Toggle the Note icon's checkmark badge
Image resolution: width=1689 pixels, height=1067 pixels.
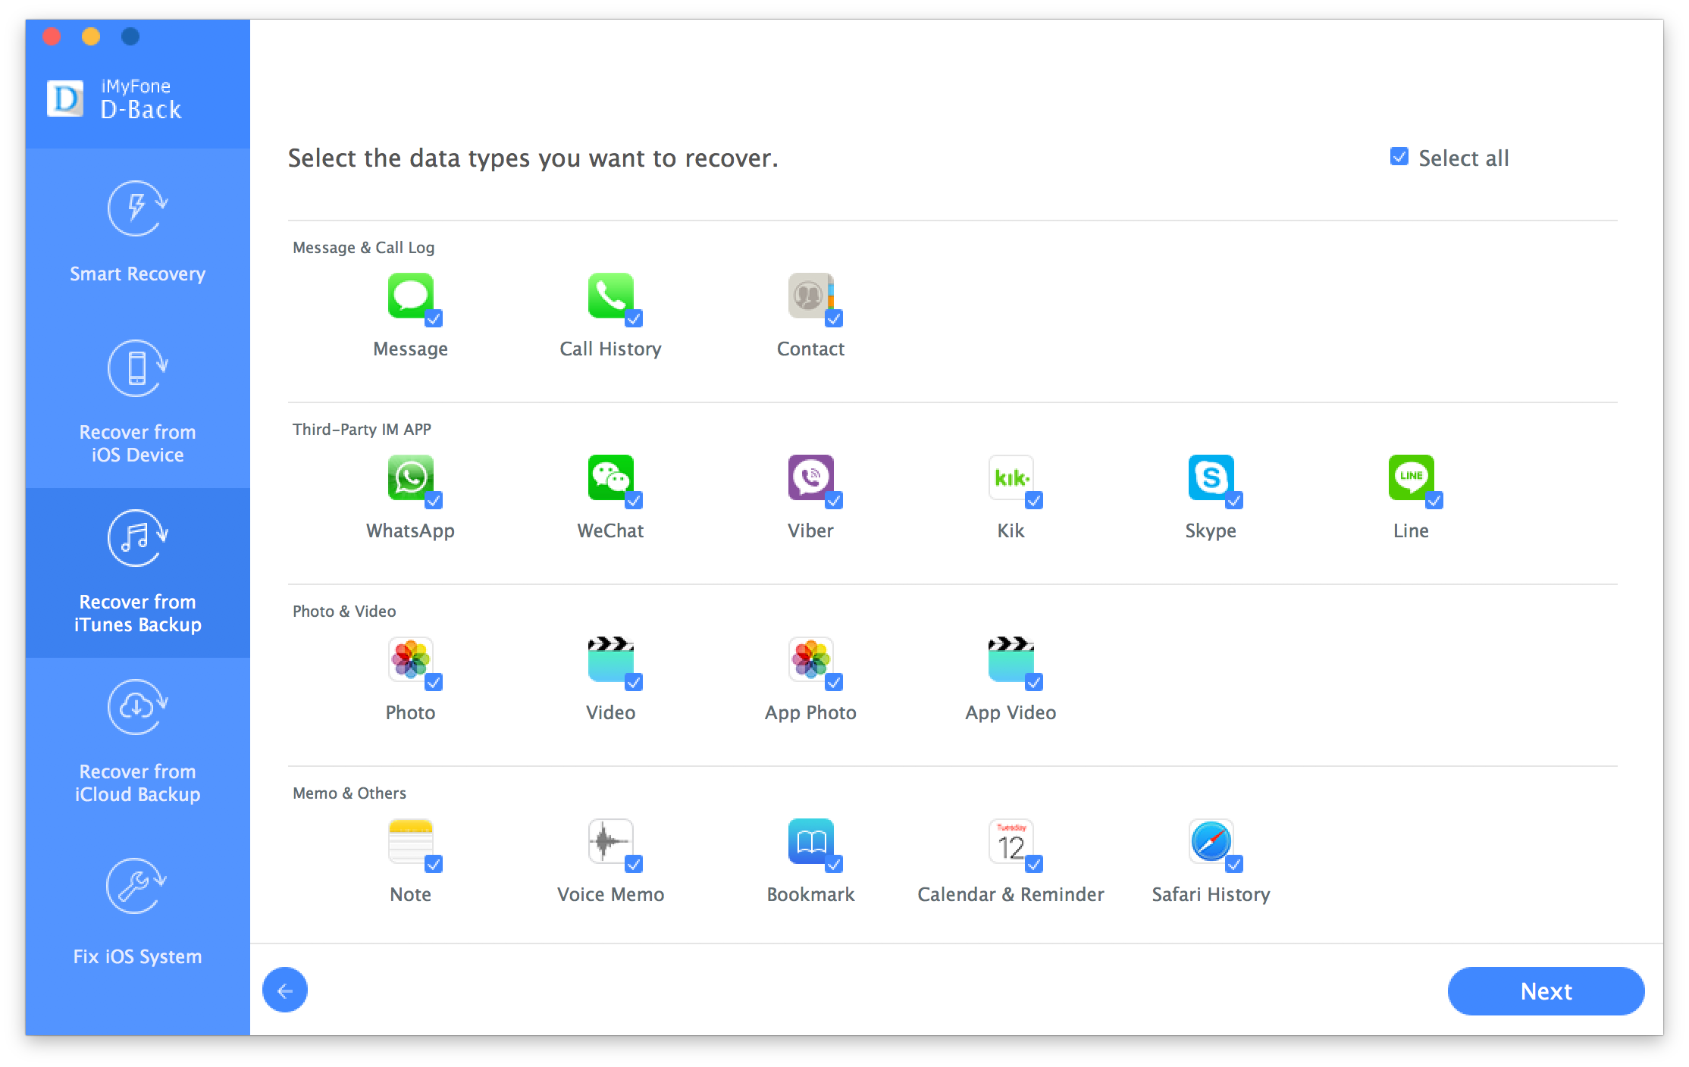[434, 864]
